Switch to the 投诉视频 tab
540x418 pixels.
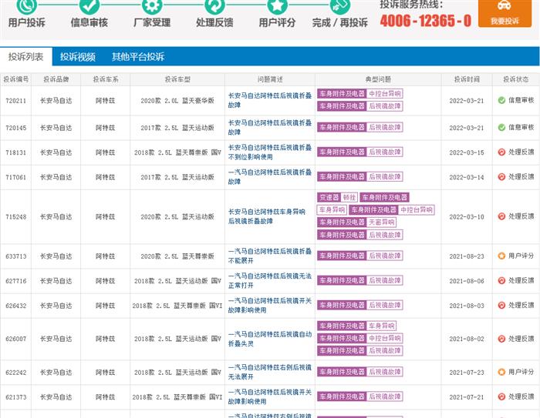pos(77,57)
